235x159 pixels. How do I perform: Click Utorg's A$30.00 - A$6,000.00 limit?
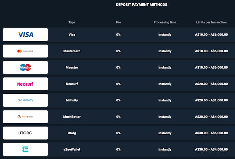click(211, 133)
